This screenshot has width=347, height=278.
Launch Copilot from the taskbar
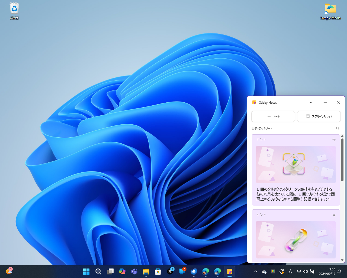tap(122, 271)
